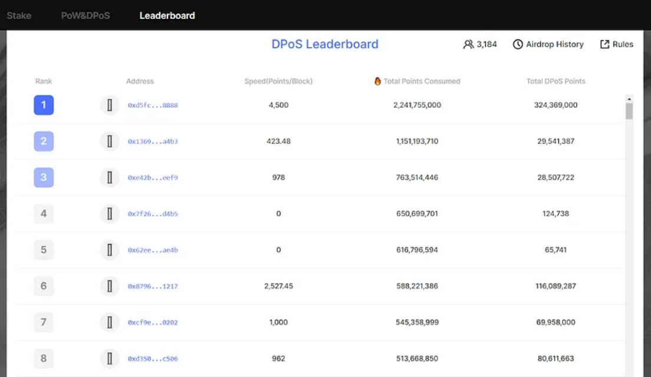Viewport: 651px width, 377px height.
Task: Switch to the Stake tab
Action: tap(19, 16)
